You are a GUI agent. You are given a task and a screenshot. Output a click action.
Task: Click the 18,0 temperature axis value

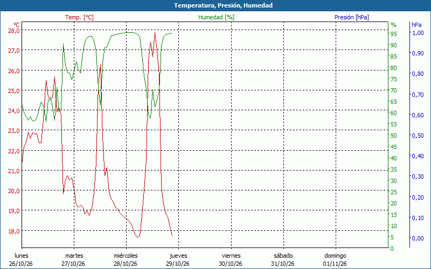[13, 231]
